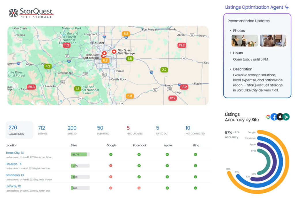295x199 pixels.
Task: Click the Google icon above the accuracy chart
Action: click(x=268, y=117)
